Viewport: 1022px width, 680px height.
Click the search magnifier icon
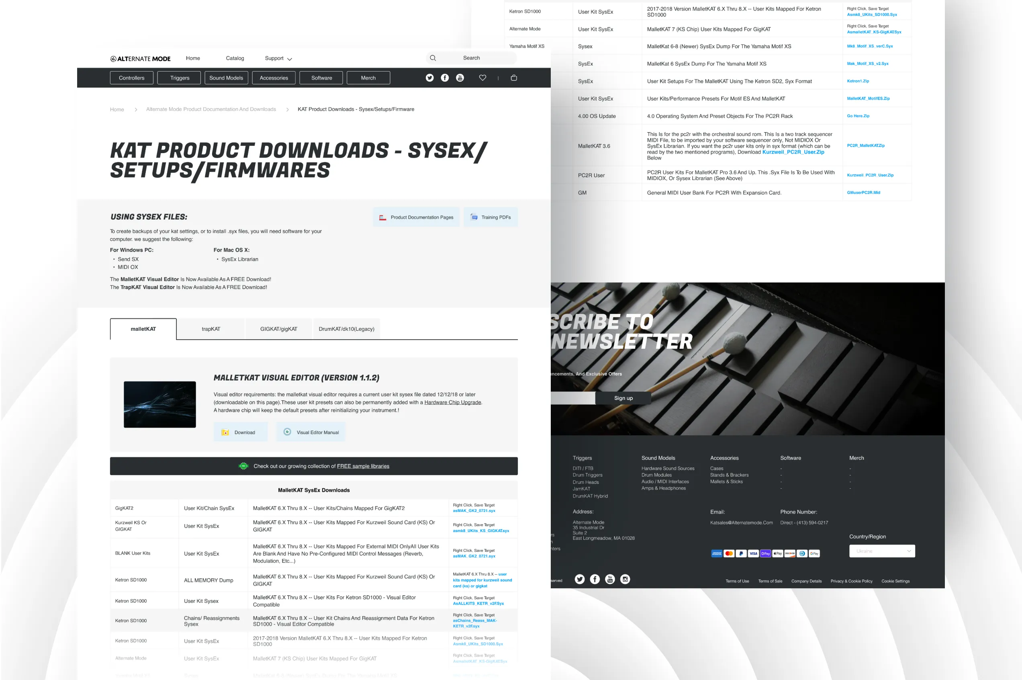(433, 58)
